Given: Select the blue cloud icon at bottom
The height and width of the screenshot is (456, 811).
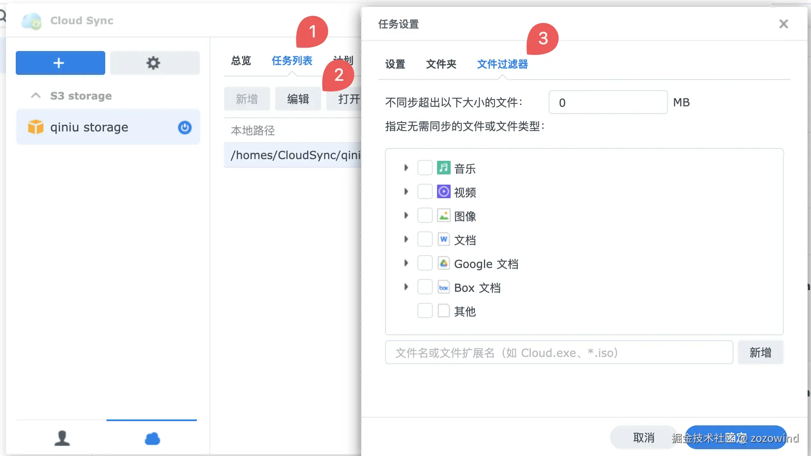Looking at the screenshot, I should pos(152,438).
